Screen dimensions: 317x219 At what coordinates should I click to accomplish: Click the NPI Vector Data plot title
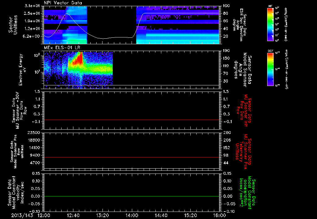point(63,3)
